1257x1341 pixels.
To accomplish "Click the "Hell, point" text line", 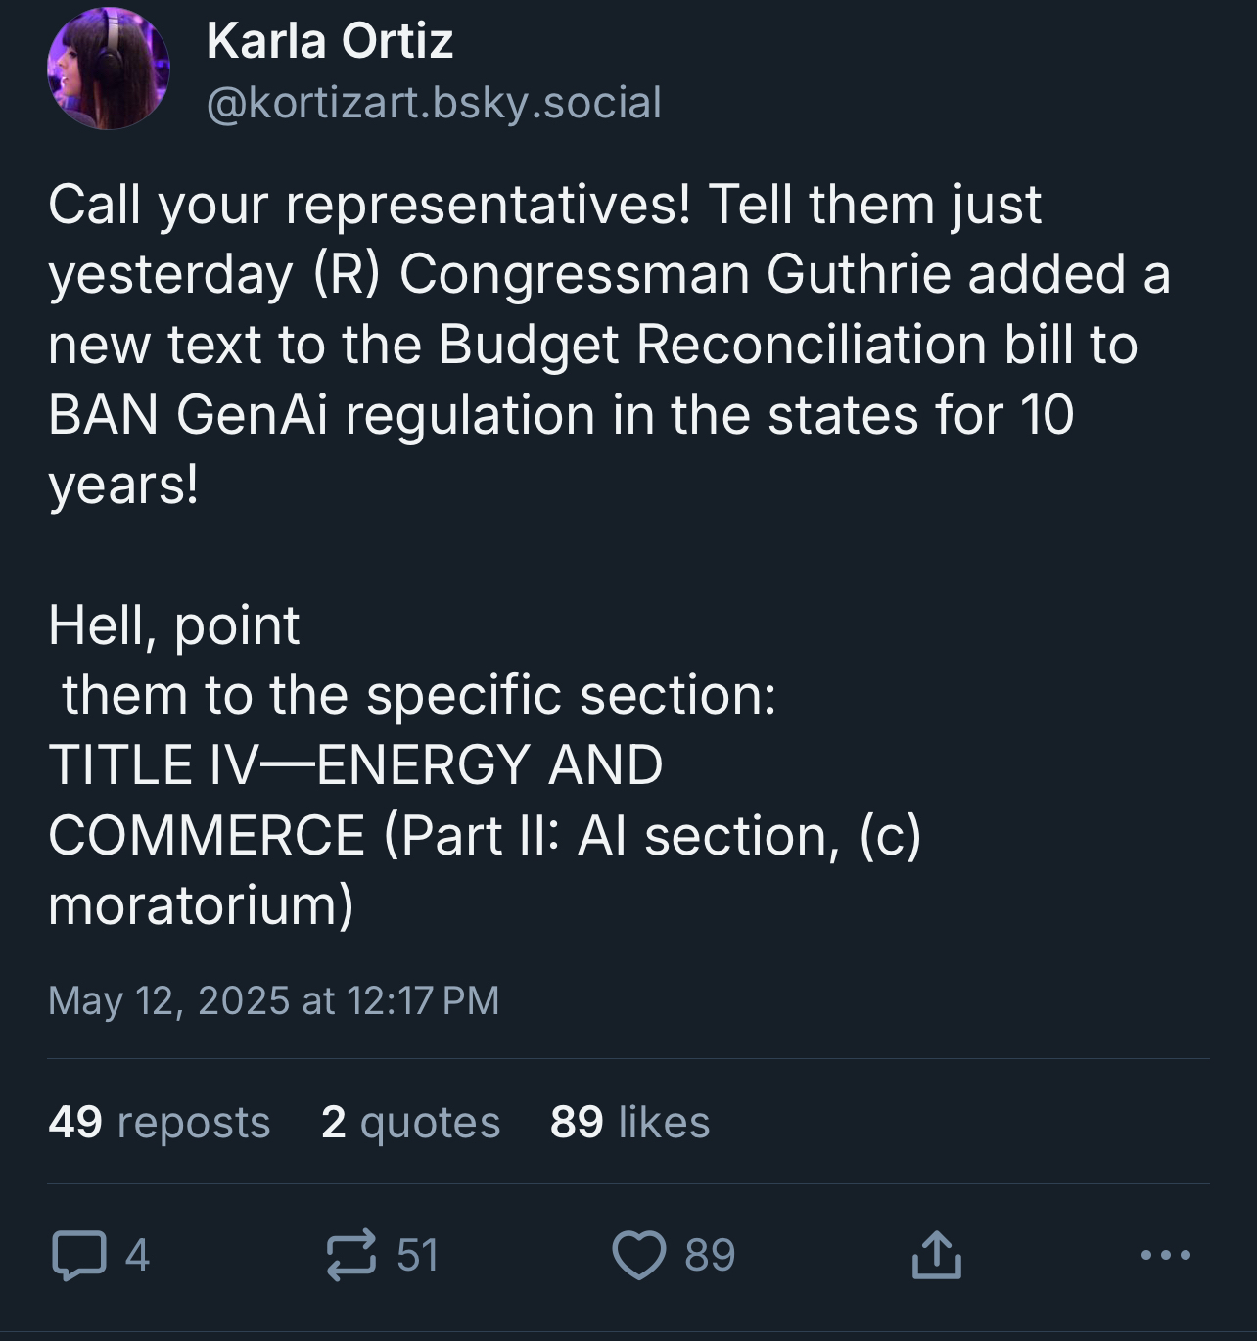I will 173,624.
